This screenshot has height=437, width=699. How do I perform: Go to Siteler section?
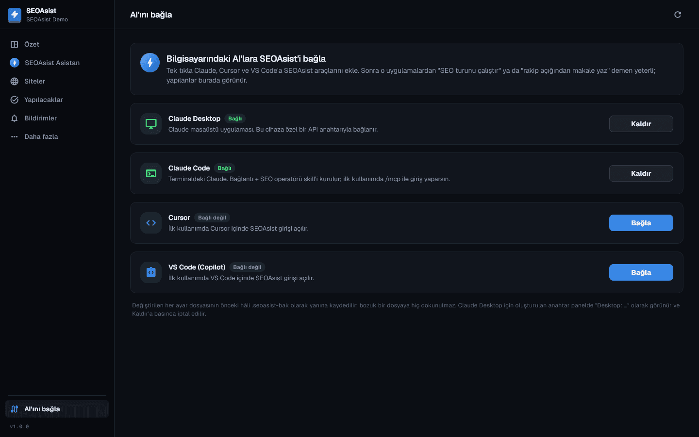(57, 81)
